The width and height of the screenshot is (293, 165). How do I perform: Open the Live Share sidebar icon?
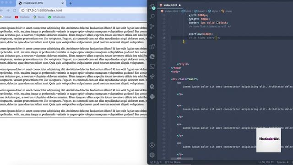[x=152, y=77]
